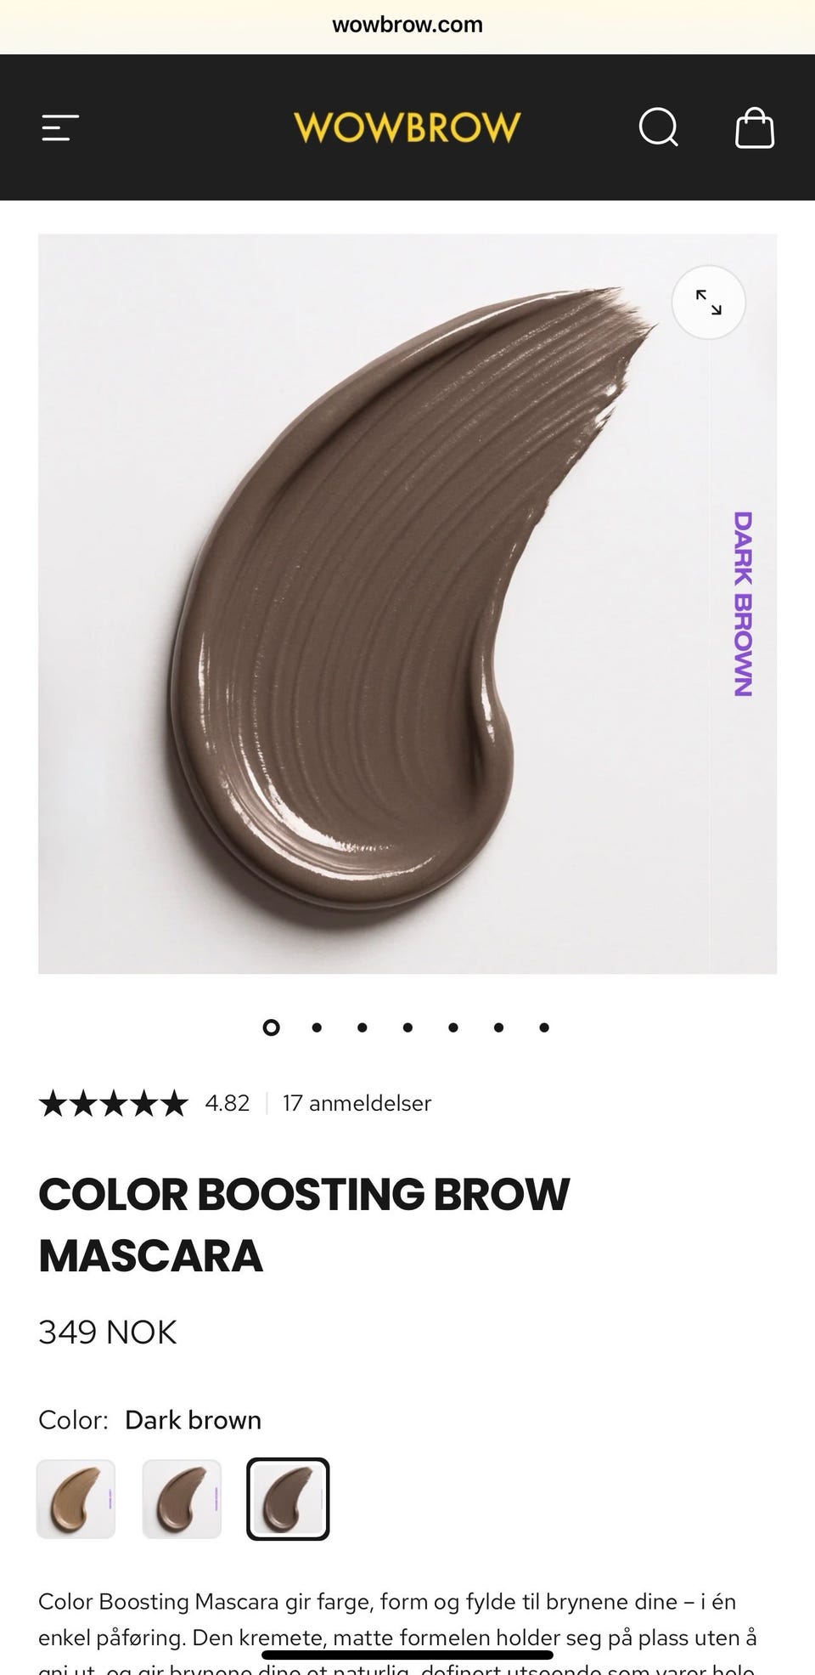Go to sixth image carousel dot
Screen dimensions: 815x1675
[x=498, y=1027]
